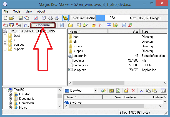Click the add boot image list icon
170x117 pixels.
(x=6, y=25)
